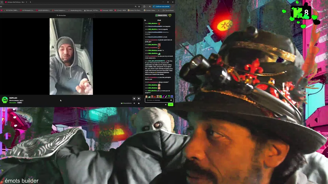Bookmark this page with the star icon
This screenshot has height=184, width=328.
[139, 6]
